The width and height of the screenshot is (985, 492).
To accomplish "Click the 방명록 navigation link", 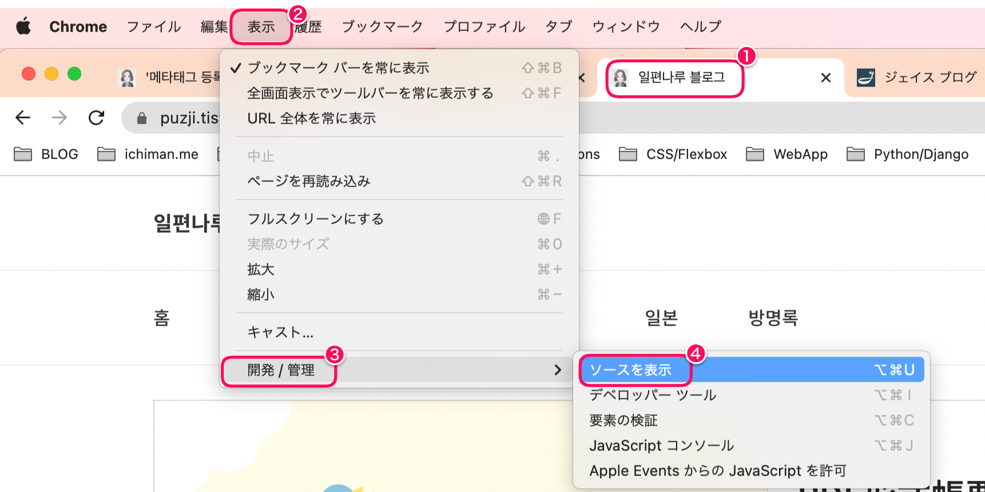I will [773, 318].
